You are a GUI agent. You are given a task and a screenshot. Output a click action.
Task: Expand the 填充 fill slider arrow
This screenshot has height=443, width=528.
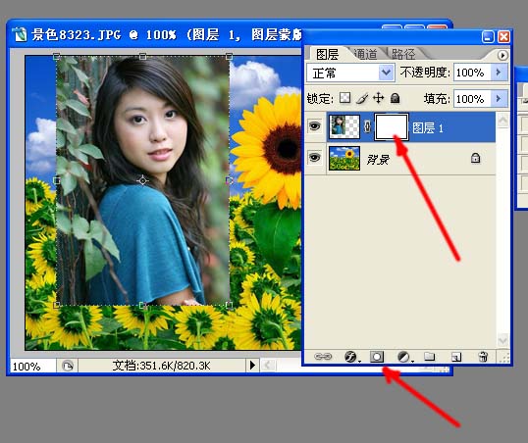pos(499,99)
